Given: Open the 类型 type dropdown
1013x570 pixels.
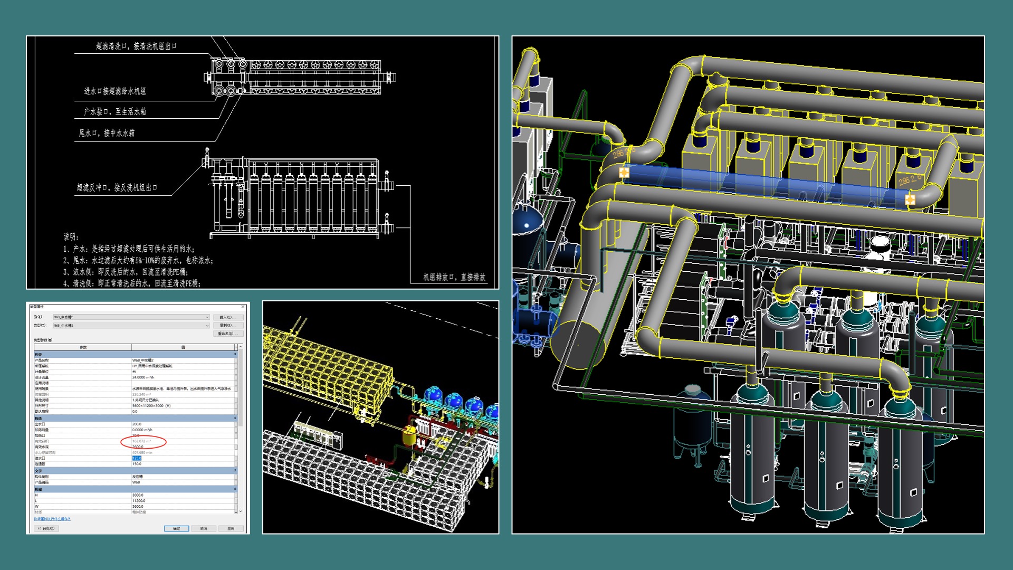Looking at the screenshot, I should (x=207, y=326).
